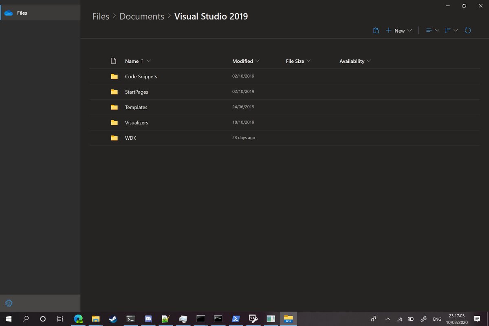Select the Visualizers folder

[285, 123]
